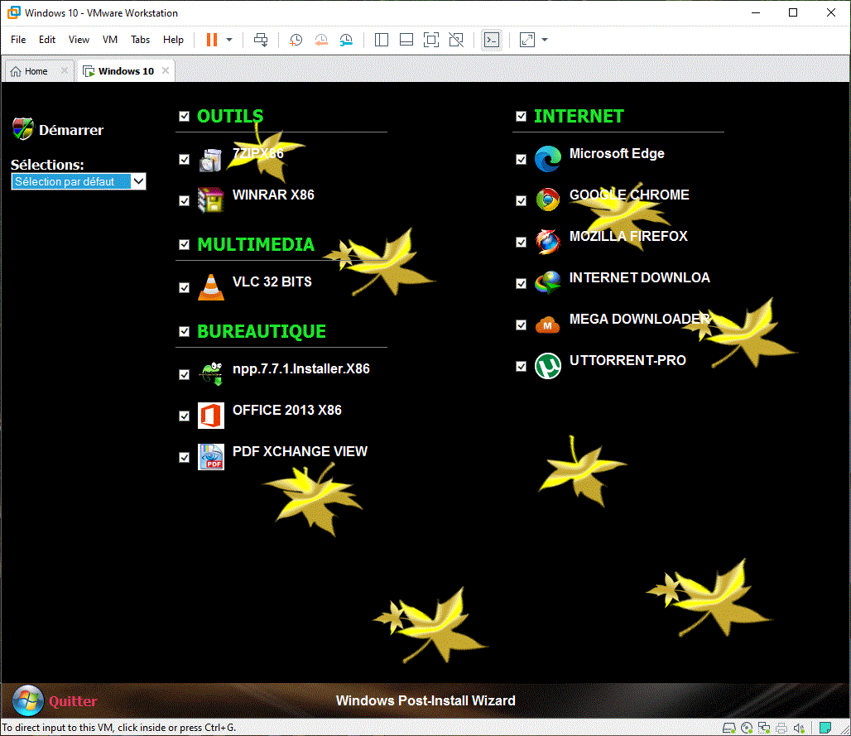Click the network adapter status icon
851x736 pixels.
pos(764,728)
